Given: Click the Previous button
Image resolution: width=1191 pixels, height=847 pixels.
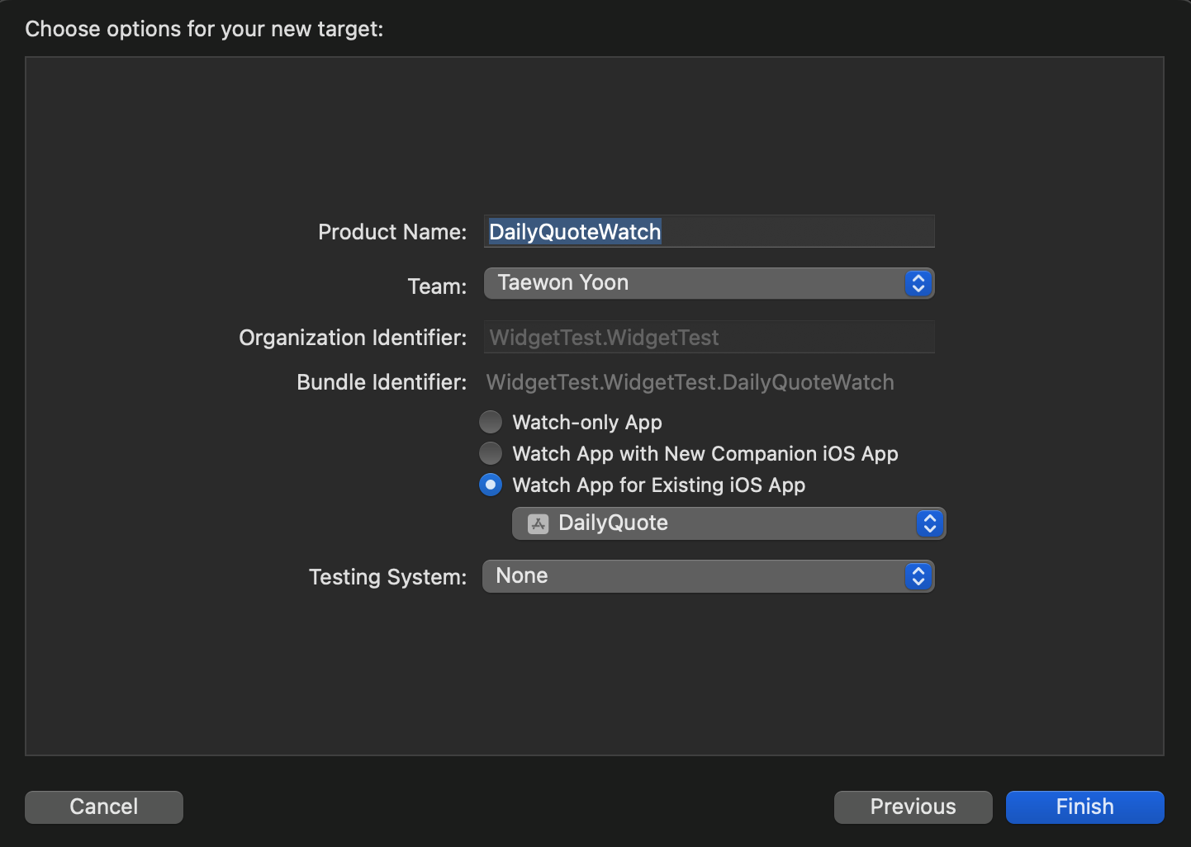Looking at the screenshot, I should point(913,807).
